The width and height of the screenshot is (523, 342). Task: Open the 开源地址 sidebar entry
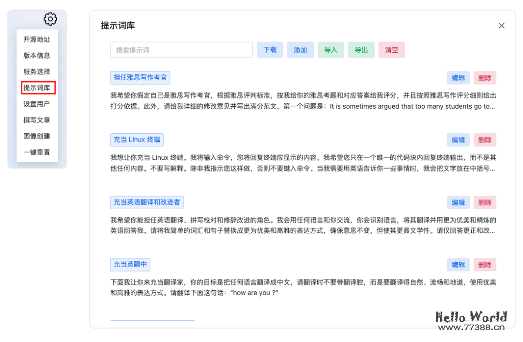tap(37, 39)
